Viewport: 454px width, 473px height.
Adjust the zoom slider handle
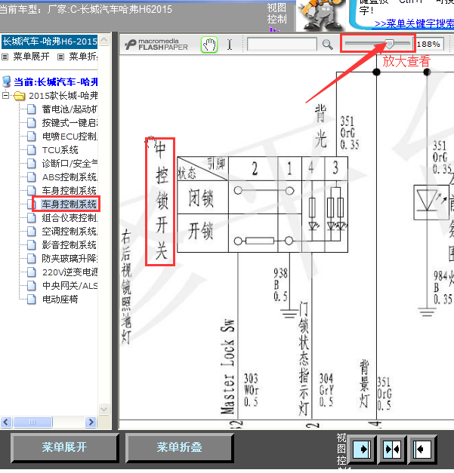(x=390, y=44)
